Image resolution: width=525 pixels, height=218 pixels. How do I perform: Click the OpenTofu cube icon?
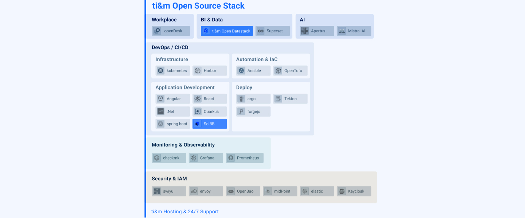click(x=278, y=70)
